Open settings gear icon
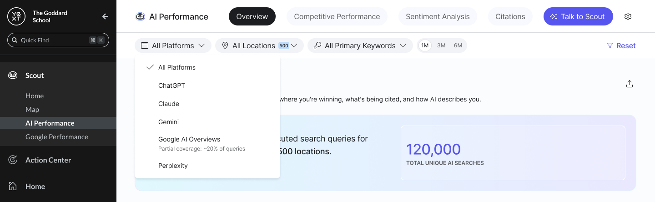The height and width of the screenshot is (202, 655). [628, 16]
